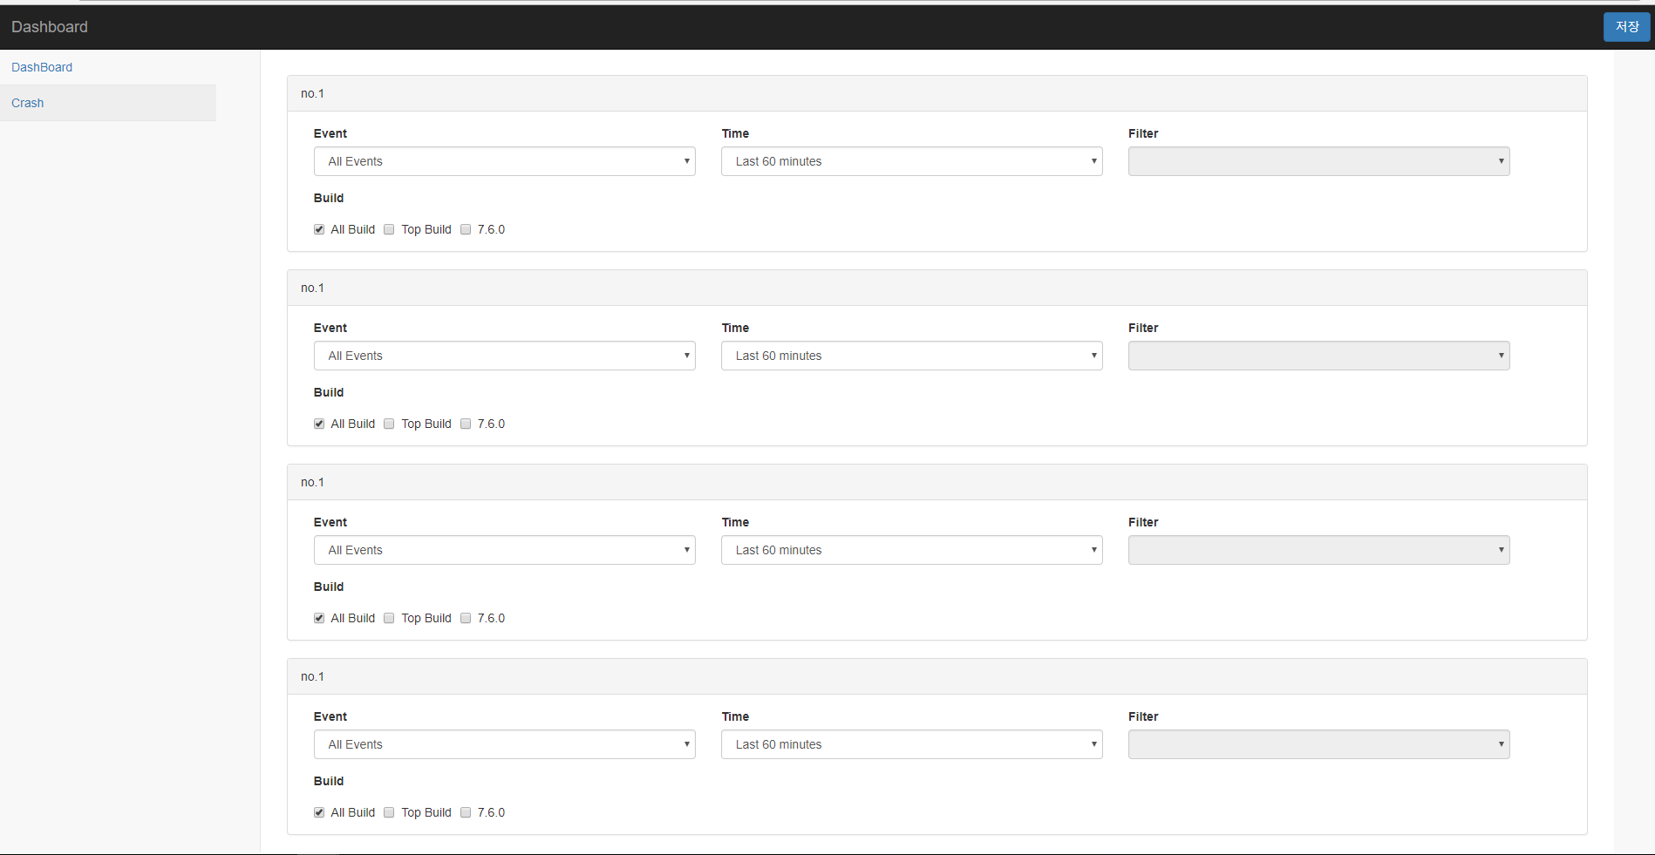Go to the Crash sidebar item
Image resolution: width=1655 pixels, height=855 pixels.
click(x=28, y=103)
